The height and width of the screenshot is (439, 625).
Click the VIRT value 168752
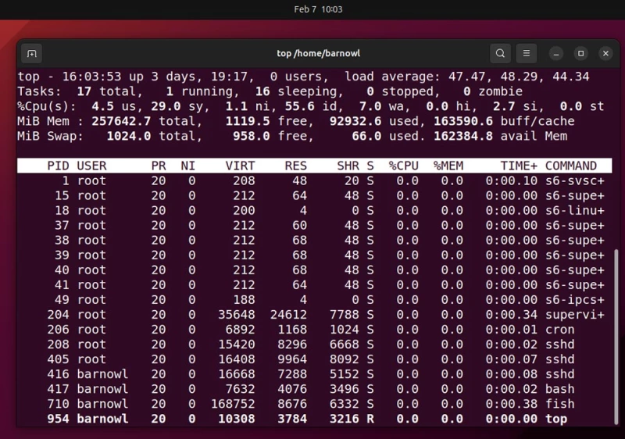pos(233,404)
